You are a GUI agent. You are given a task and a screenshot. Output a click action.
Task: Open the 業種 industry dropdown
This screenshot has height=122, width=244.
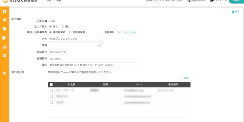pyautogui.click(x=75, y=45)
